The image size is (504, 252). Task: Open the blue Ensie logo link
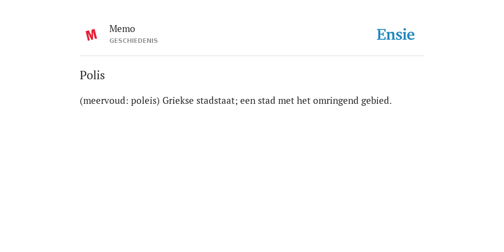point(396,34)
